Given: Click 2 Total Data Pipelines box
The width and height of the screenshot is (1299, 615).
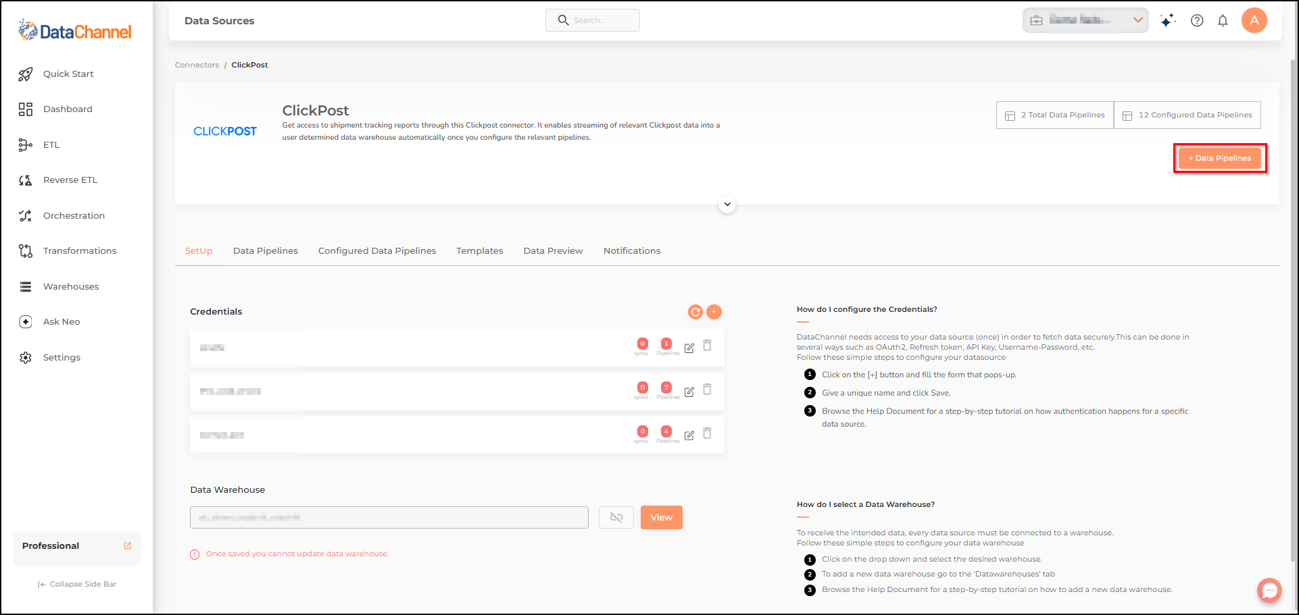Looking at the screenshot, I should click(1055, 115).
